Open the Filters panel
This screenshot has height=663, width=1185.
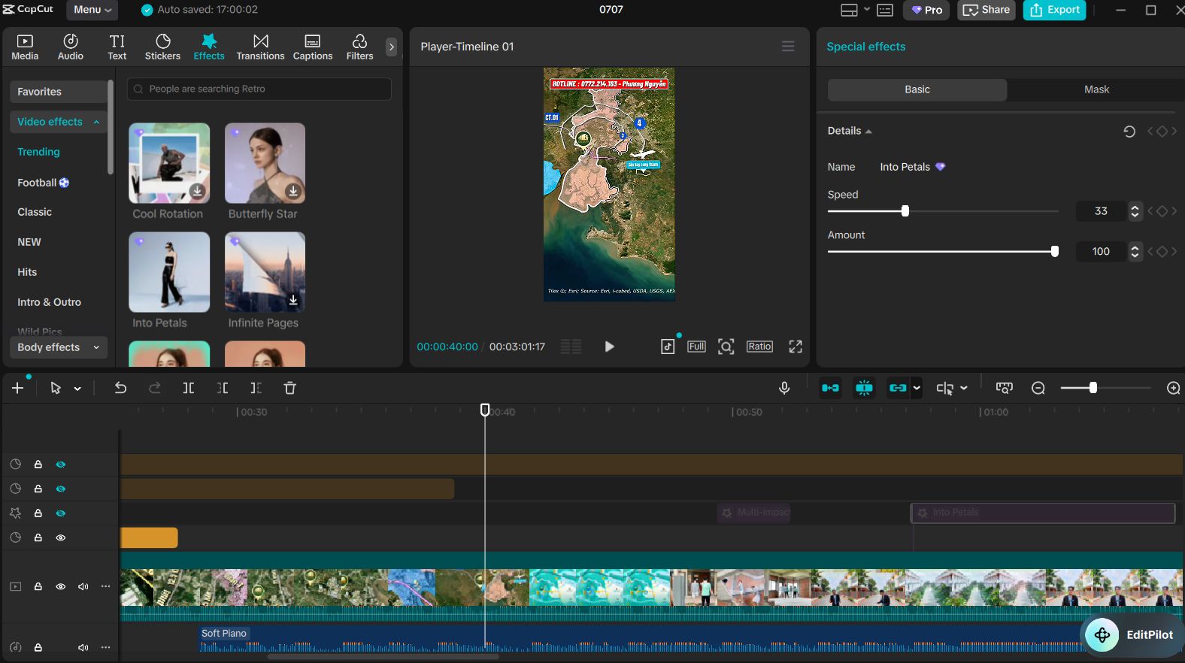(359, 47)
